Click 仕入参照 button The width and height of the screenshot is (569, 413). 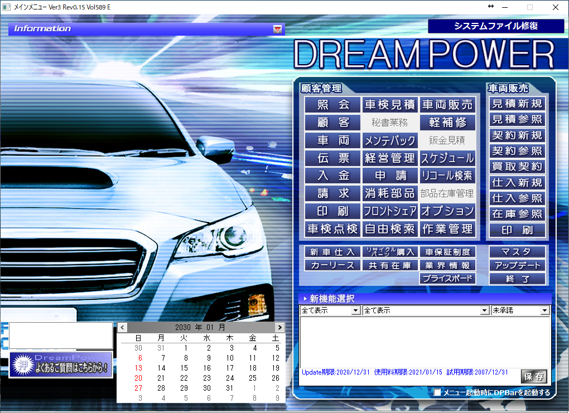(x=517, y=198)
